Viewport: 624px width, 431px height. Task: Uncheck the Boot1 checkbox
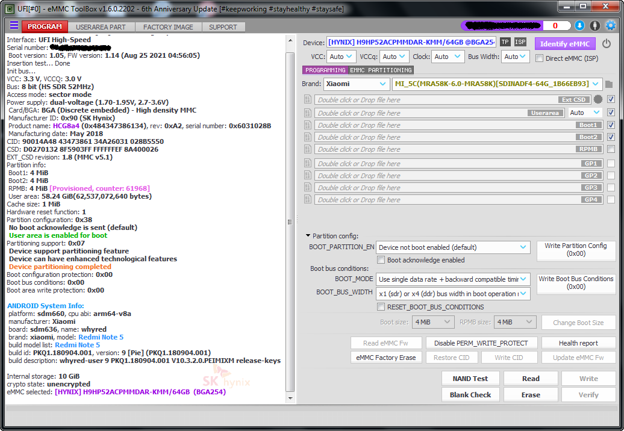click(x=611, y=125)
